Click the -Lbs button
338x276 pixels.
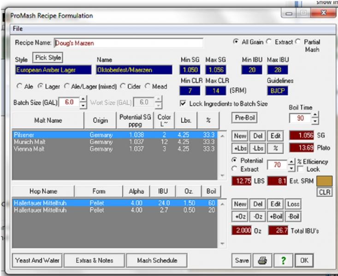(258, 148)
